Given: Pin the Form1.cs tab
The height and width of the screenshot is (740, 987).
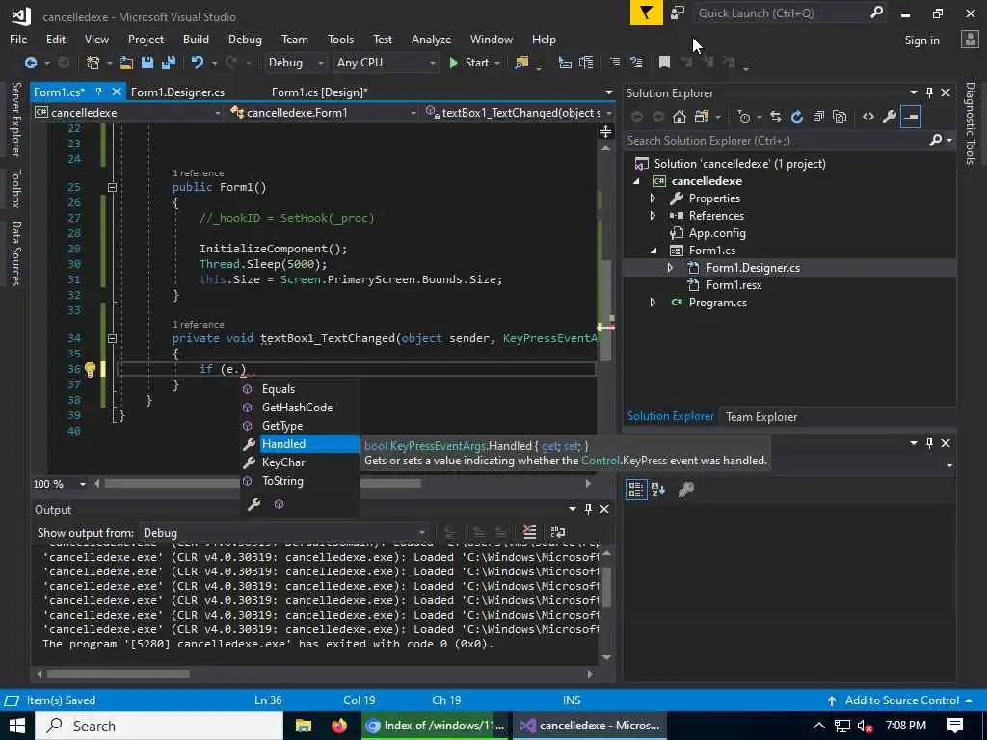Looking at the screenshot, I should (x=99, y=92).
